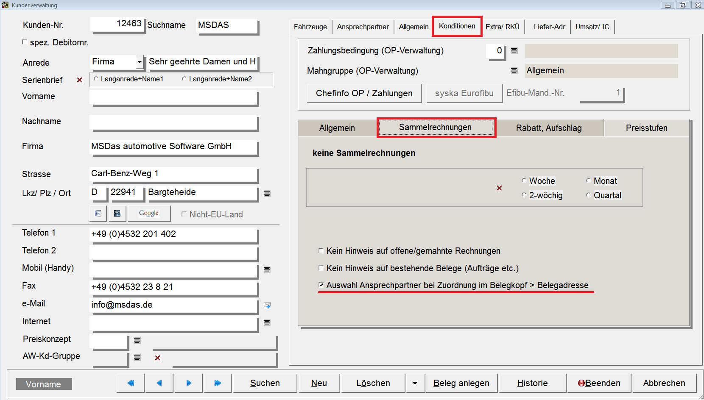The width and height of the screenshot is (704, 400).
Task: Go to next record arrow
Action: pos(188,383)
